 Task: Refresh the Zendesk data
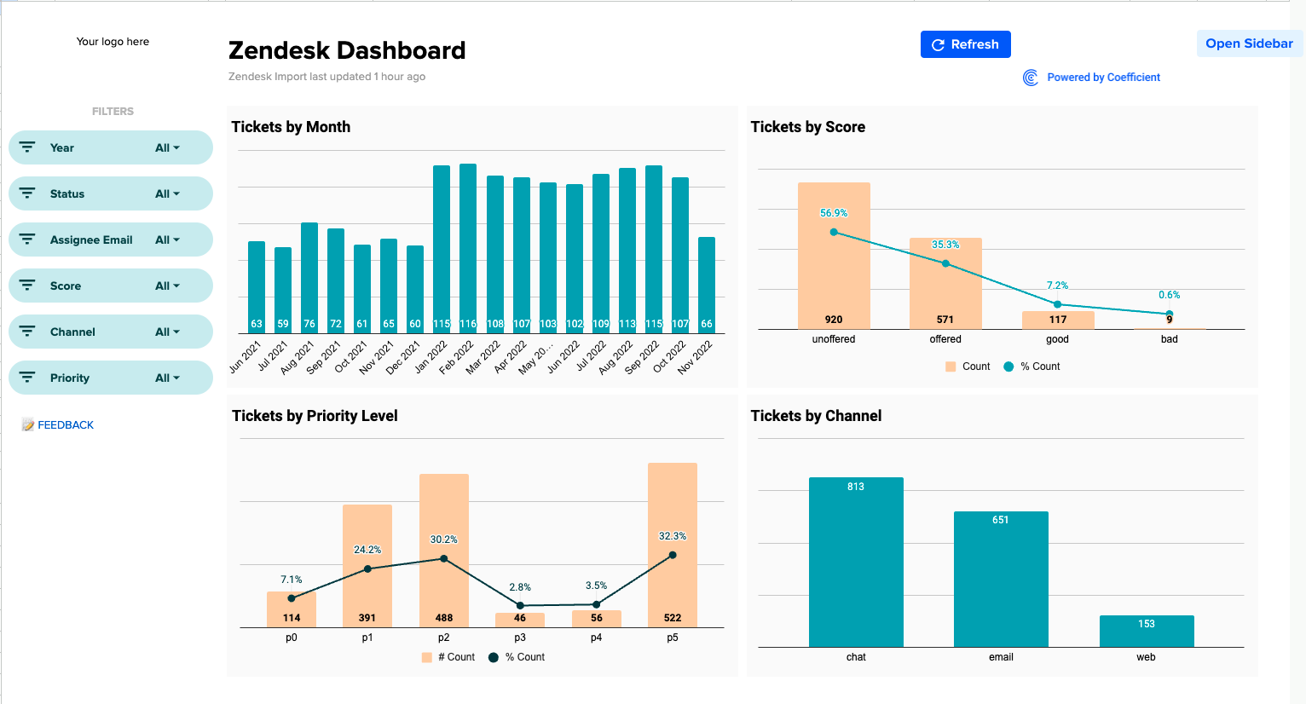coord(965,44)
